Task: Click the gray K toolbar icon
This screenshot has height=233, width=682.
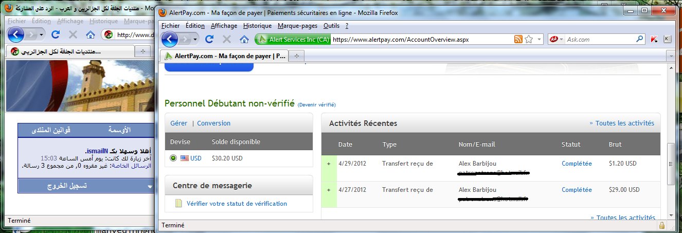Action: [667, 39]
